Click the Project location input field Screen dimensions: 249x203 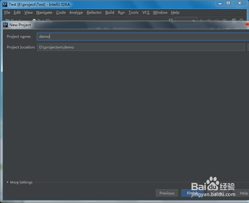coord(141,47)
